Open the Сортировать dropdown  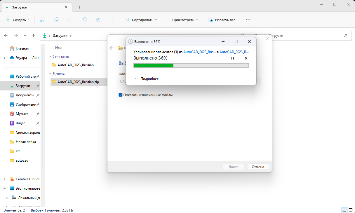141,20
